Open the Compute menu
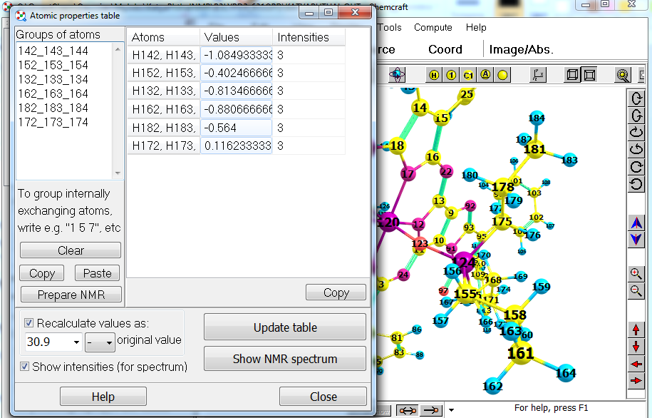This screenshot has height=418, width=652. (x=433, y=27)
